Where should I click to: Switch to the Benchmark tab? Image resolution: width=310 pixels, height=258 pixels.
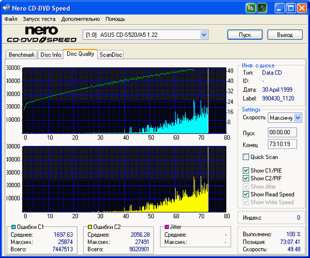[22, 54]
